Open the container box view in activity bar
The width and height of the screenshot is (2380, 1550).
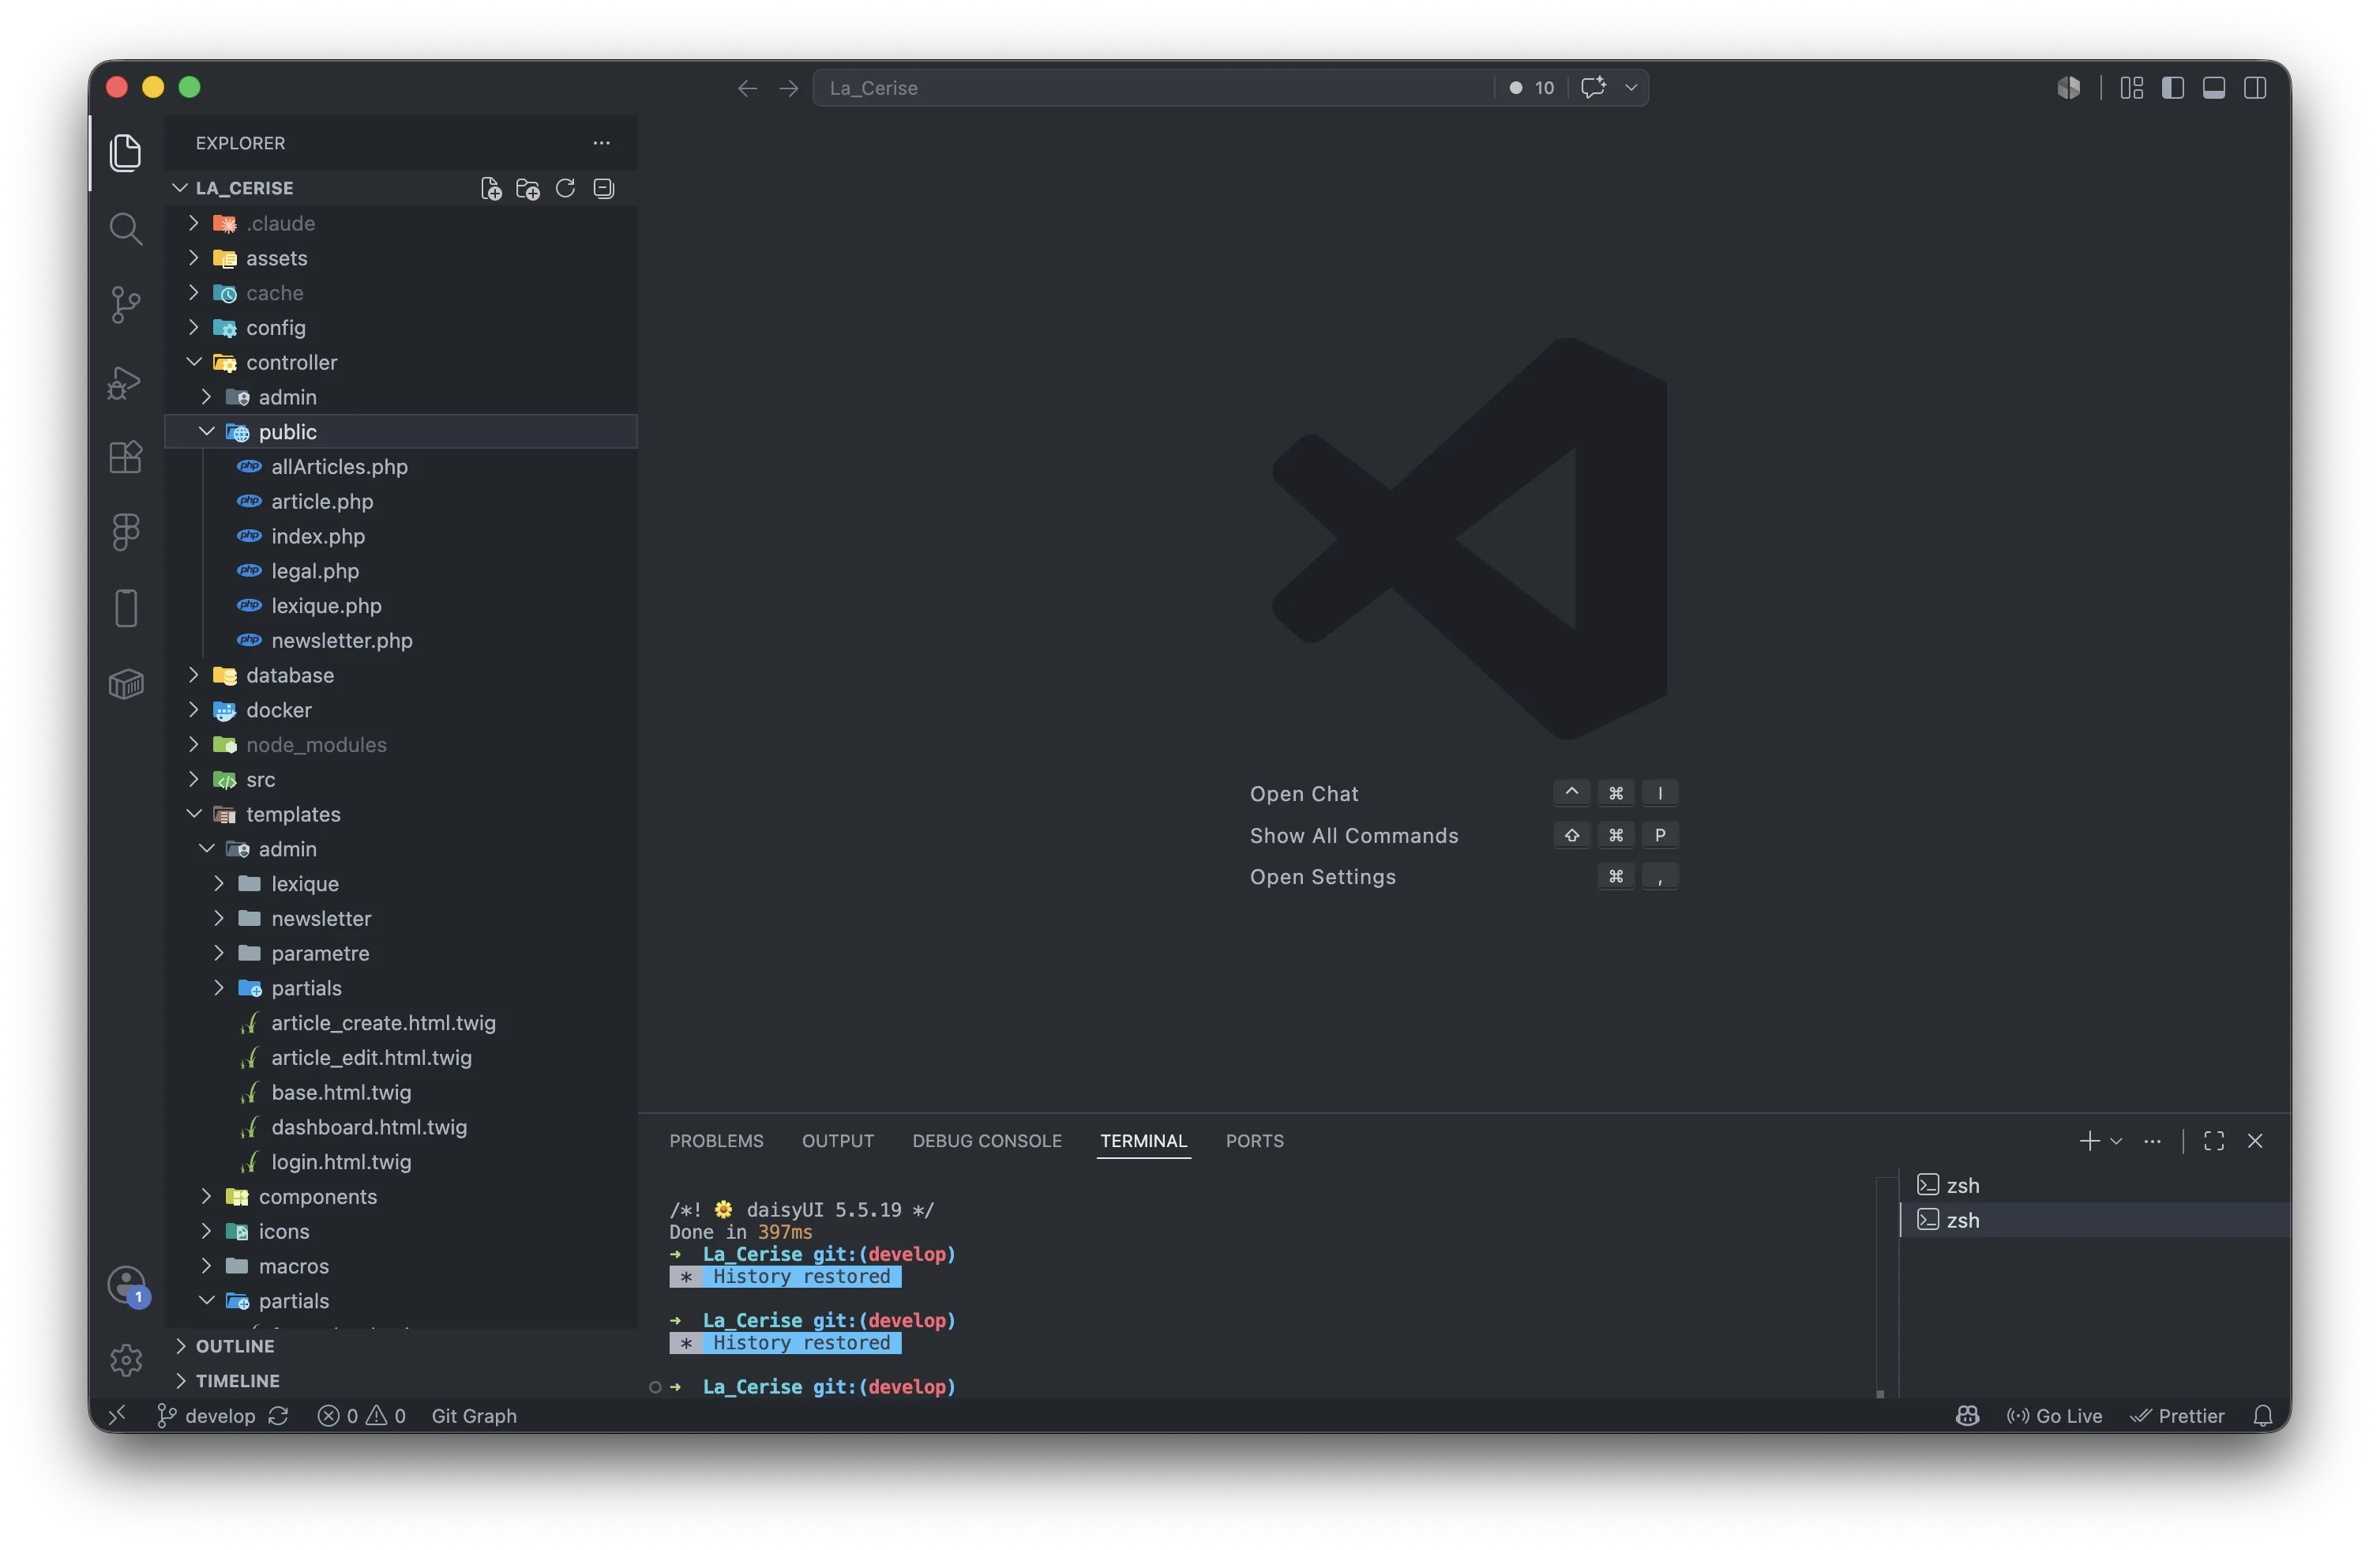[125, 684]
